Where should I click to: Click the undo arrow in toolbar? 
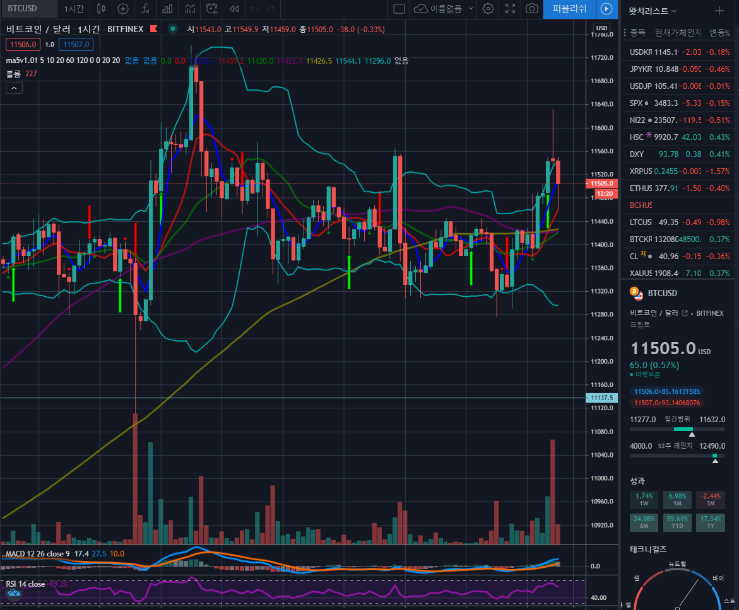[254, 8]
